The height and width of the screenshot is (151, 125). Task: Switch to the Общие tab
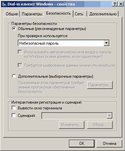pos(12,14)
